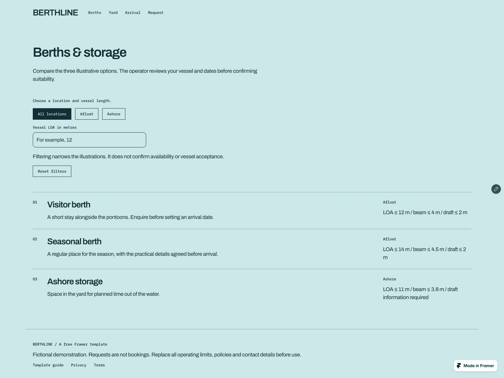The width and height of the screenshot is (504, 378).
Task: Go to the Berths nav item
Action: point(94,13)
